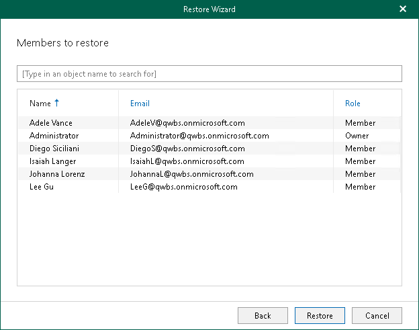The height and width of the screenshot is (330, 419).
Task: Click the Back button
Action: click(263, 315)
